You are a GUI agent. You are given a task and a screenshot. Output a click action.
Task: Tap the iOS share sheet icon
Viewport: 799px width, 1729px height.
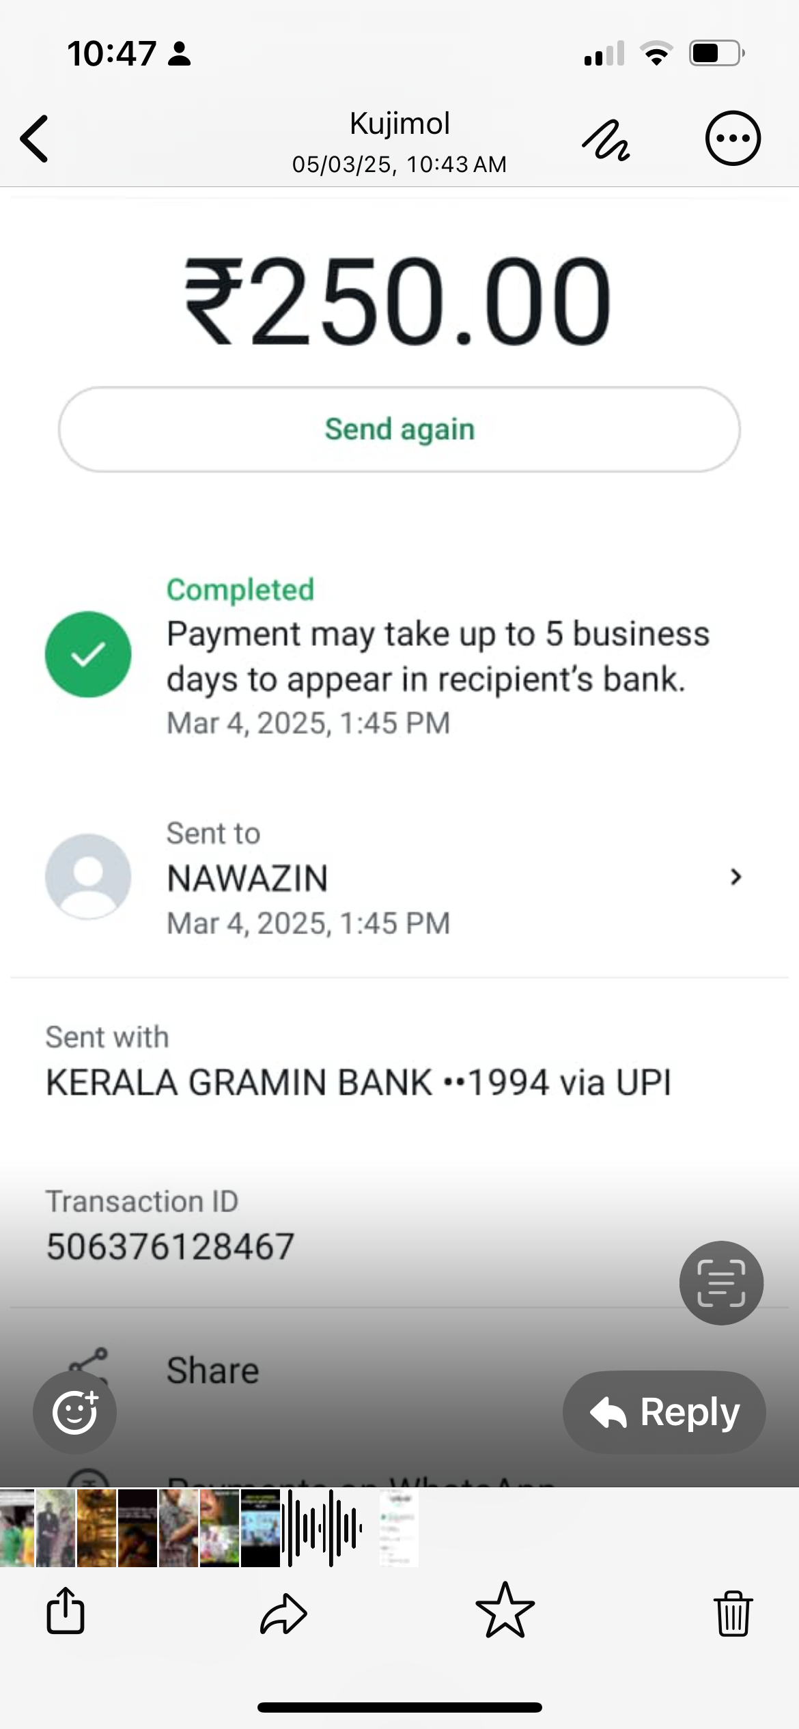pyautogui.click(x=66, y=1612)
